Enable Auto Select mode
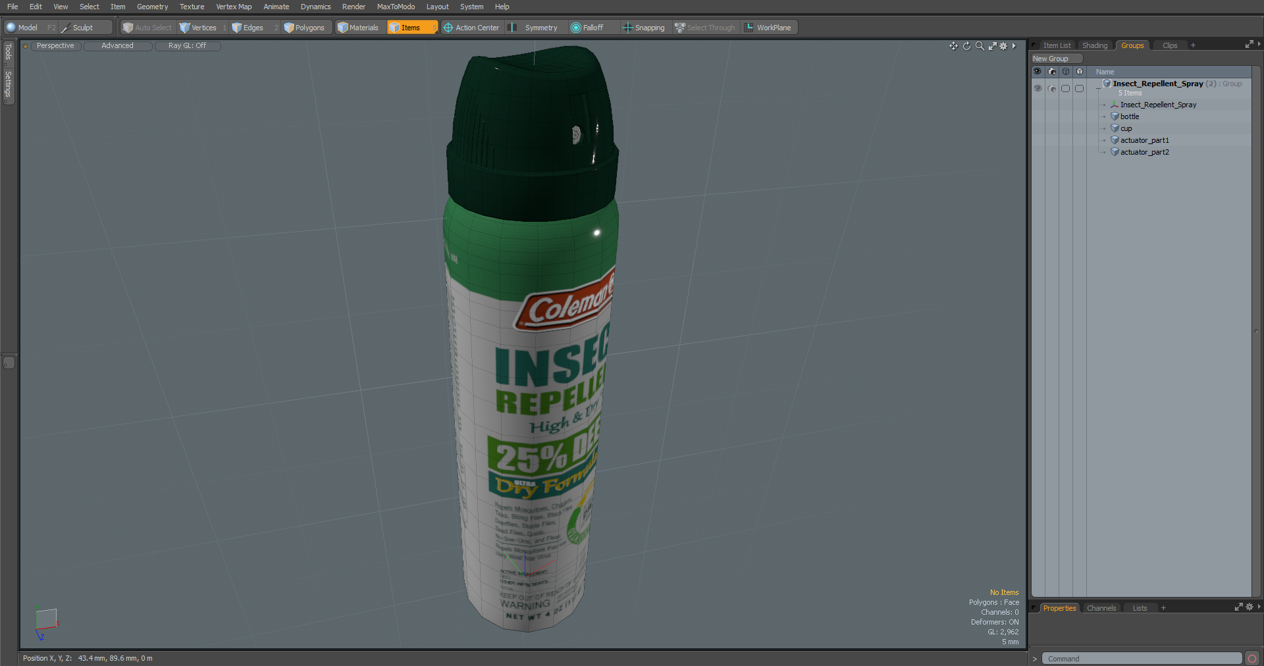 [x=147, y=28]
